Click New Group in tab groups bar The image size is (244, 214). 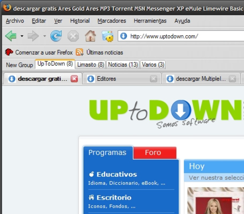[x=20, y=65]
